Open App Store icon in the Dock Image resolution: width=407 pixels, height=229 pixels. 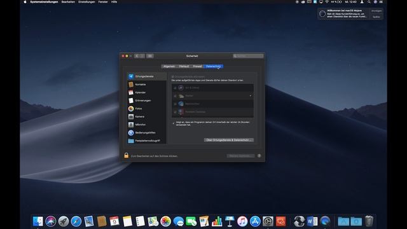[x=255, y=221]
